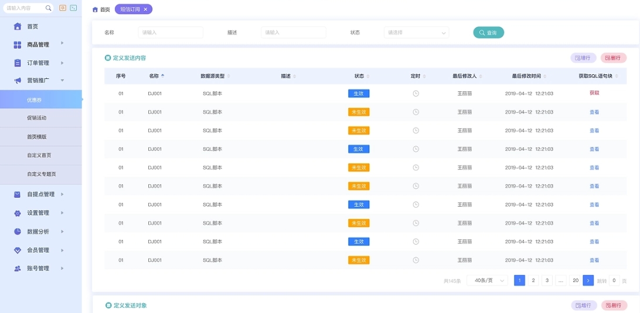Go to page 20
This screenshot has width=640, height=313.
point(575,280)
